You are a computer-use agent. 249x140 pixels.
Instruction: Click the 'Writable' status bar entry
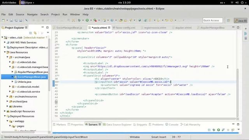[135, 137]
